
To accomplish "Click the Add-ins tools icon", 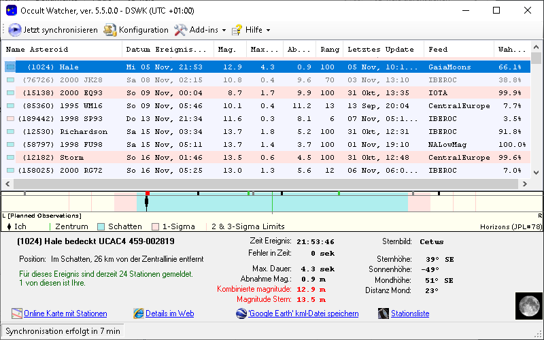I will click(x=180, y=30).
